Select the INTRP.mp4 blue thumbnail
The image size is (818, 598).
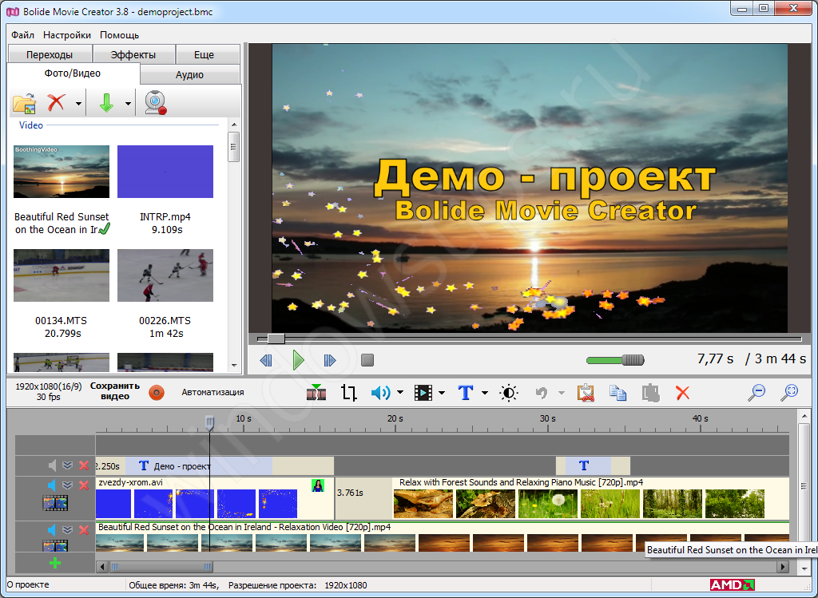[x=165, y=172]
